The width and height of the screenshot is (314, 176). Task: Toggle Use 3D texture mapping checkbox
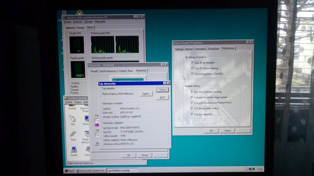(193, 68)
